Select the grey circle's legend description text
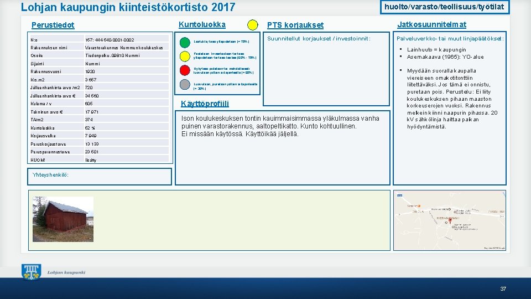 coord(226,86)
